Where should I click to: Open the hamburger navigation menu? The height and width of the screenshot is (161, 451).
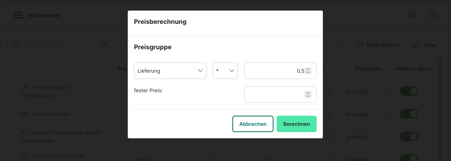tap(18, 15)
